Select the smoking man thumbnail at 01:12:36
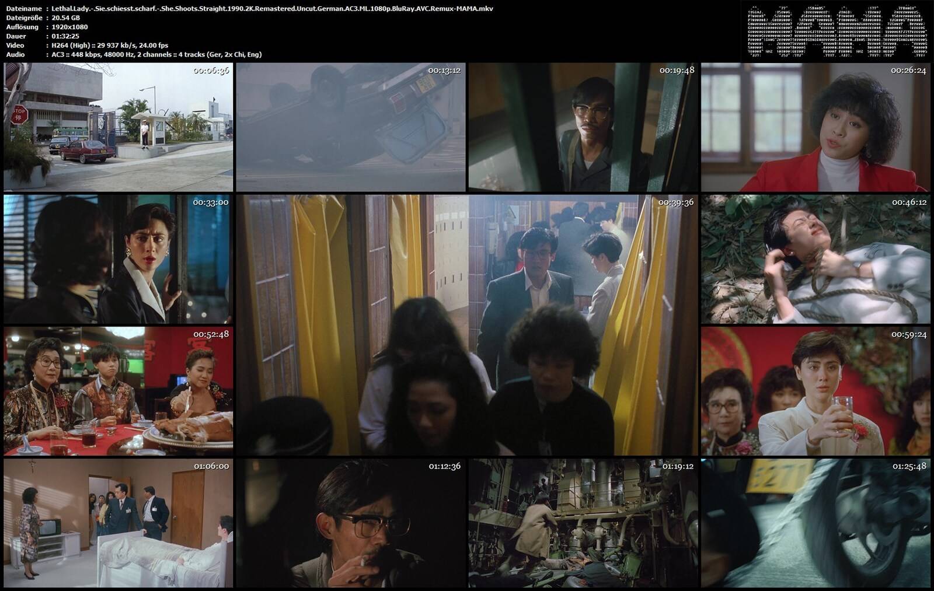 (x=351, y=523)
